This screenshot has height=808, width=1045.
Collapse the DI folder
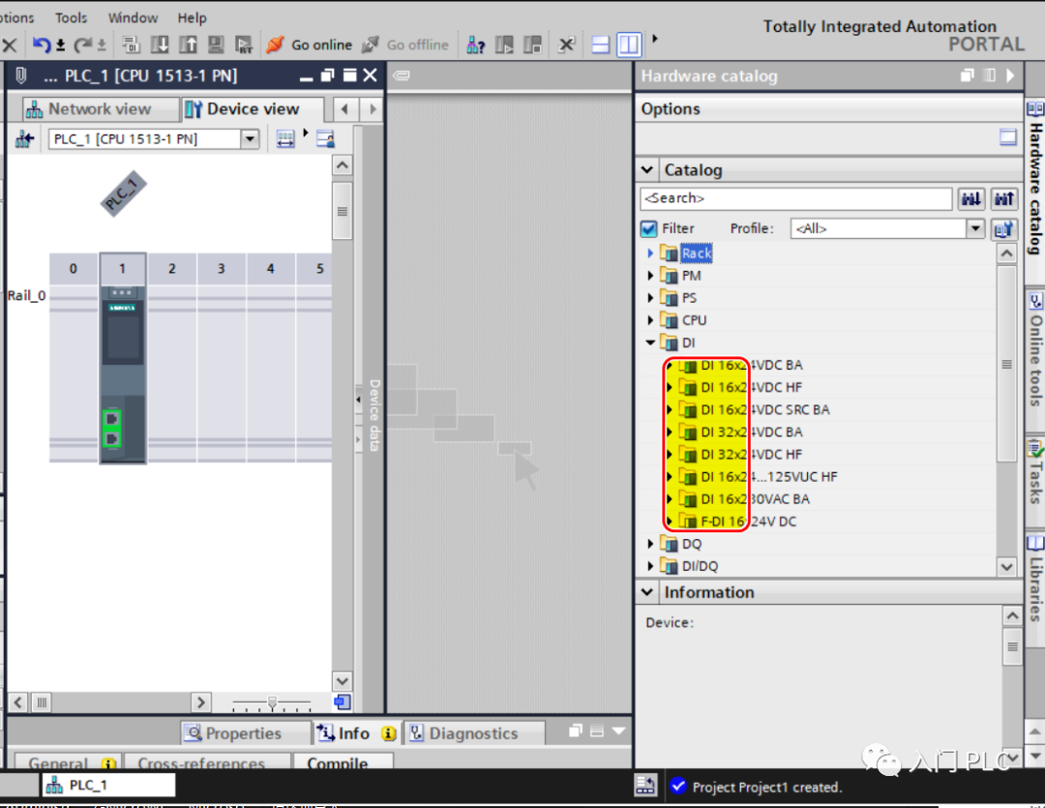[650, 343]
